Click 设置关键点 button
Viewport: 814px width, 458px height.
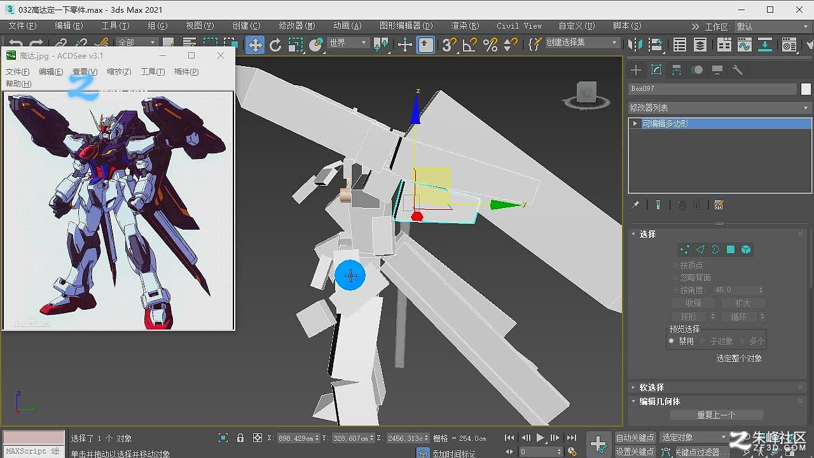635,452
